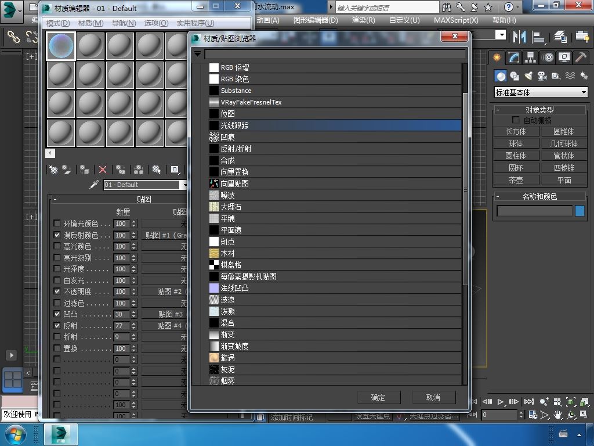Click the 长方体 primitive button

tap(516, 131)
